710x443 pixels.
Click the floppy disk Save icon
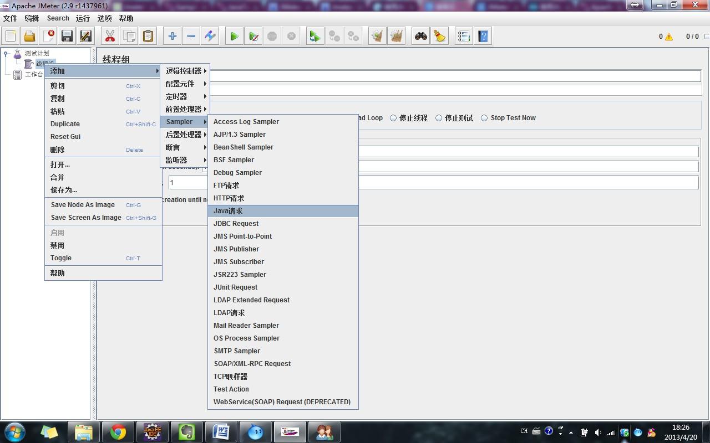[x=67, y=37]
